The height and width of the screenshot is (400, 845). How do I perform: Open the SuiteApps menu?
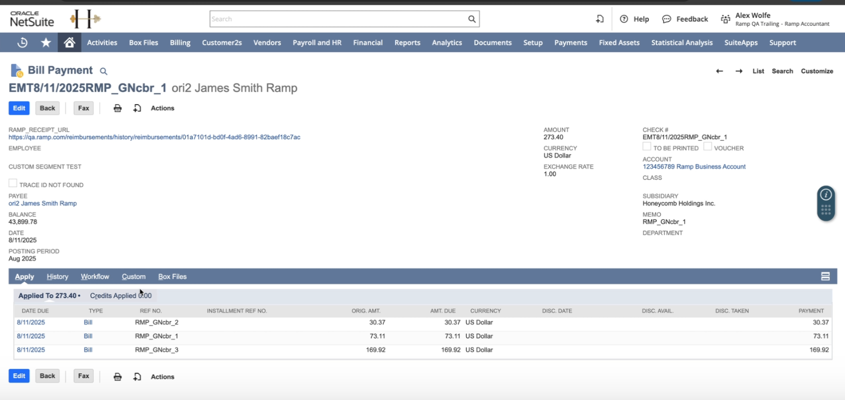(x=741, y=43)
